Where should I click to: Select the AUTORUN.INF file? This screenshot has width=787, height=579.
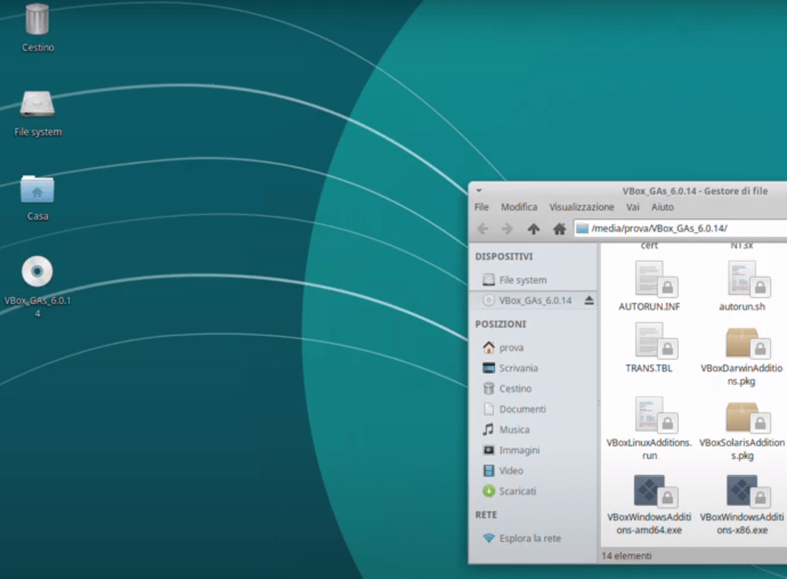coord(649,280)
